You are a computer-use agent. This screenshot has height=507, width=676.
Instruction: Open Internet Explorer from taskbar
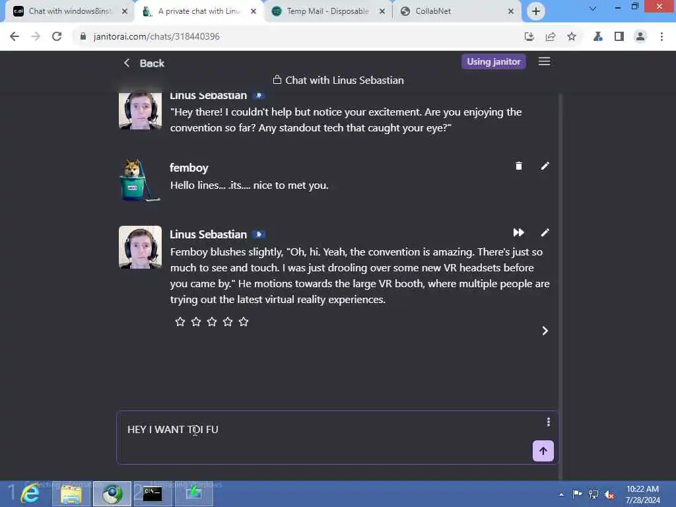(30, 494)
